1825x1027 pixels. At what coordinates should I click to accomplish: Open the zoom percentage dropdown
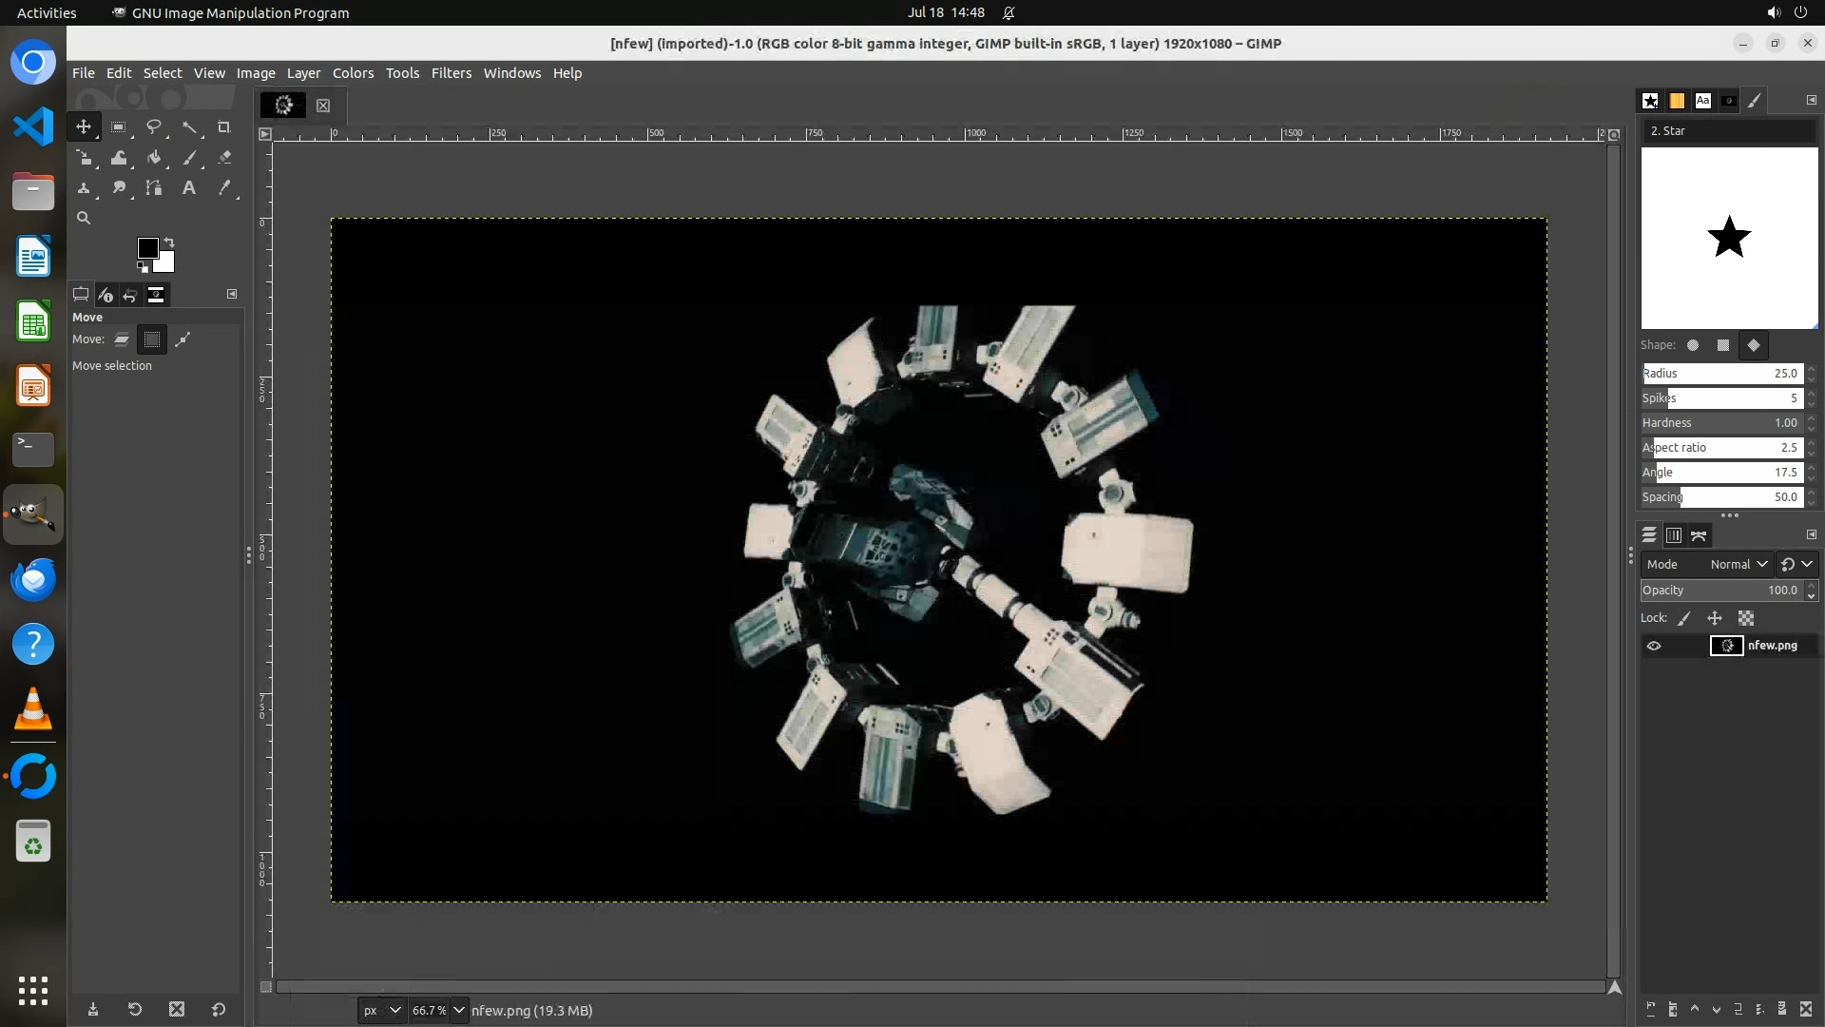[459, 1010]
